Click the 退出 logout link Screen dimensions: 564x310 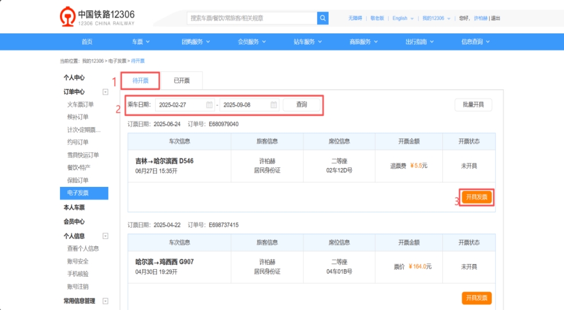(495, 18)
